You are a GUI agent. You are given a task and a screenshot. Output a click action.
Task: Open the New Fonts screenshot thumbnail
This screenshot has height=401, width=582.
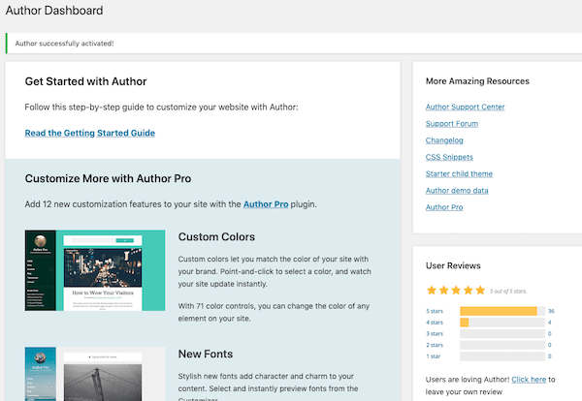click(x=95, y=374)
